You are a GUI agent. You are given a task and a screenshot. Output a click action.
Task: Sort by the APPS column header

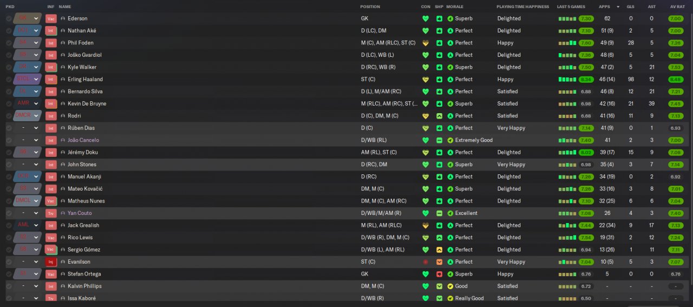click(604, 6)
